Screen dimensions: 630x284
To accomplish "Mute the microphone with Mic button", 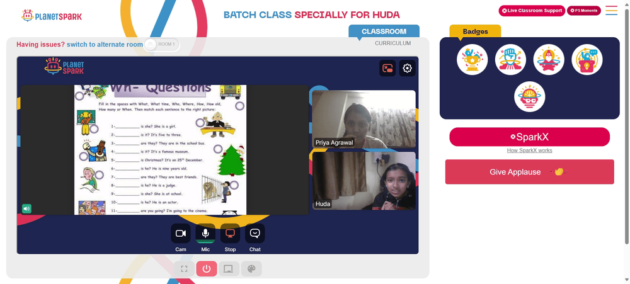I will 205,234.
